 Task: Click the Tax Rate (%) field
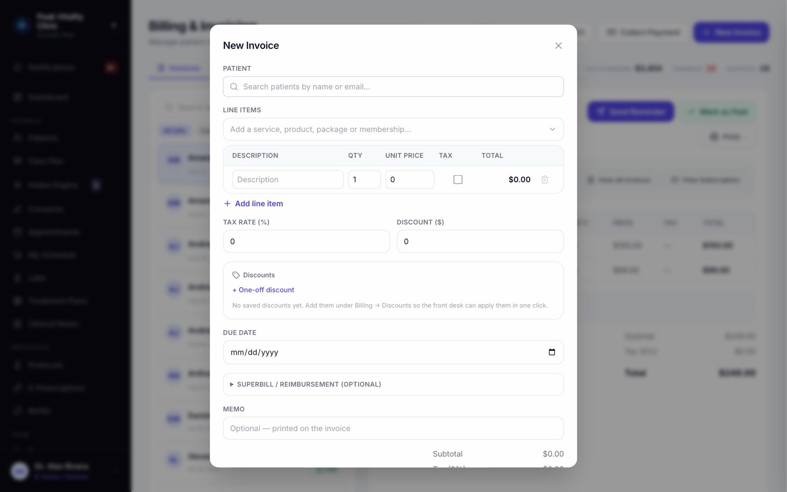[306, 242]
